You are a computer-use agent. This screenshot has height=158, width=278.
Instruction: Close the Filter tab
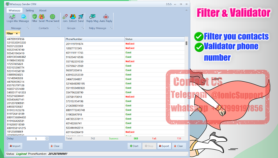click(x=17, y=33)
